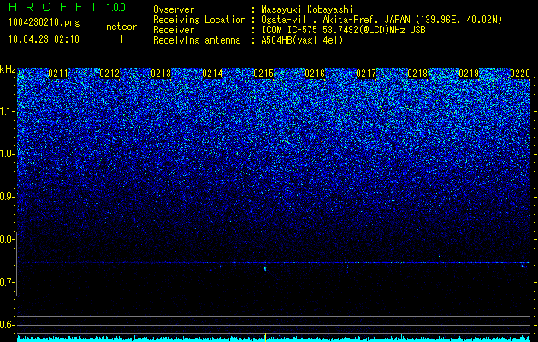538x342 pixels.
Task: Click the meteor echo below the carrier line
Action: point(265,268)
